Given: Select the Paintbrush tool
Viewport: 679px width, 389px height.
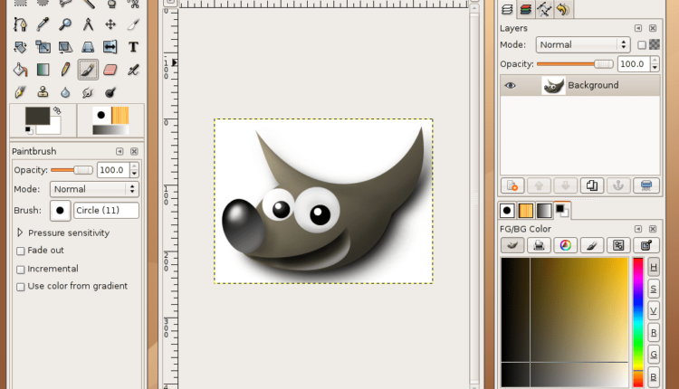Looking at the screenshot, I should [88, 70].
